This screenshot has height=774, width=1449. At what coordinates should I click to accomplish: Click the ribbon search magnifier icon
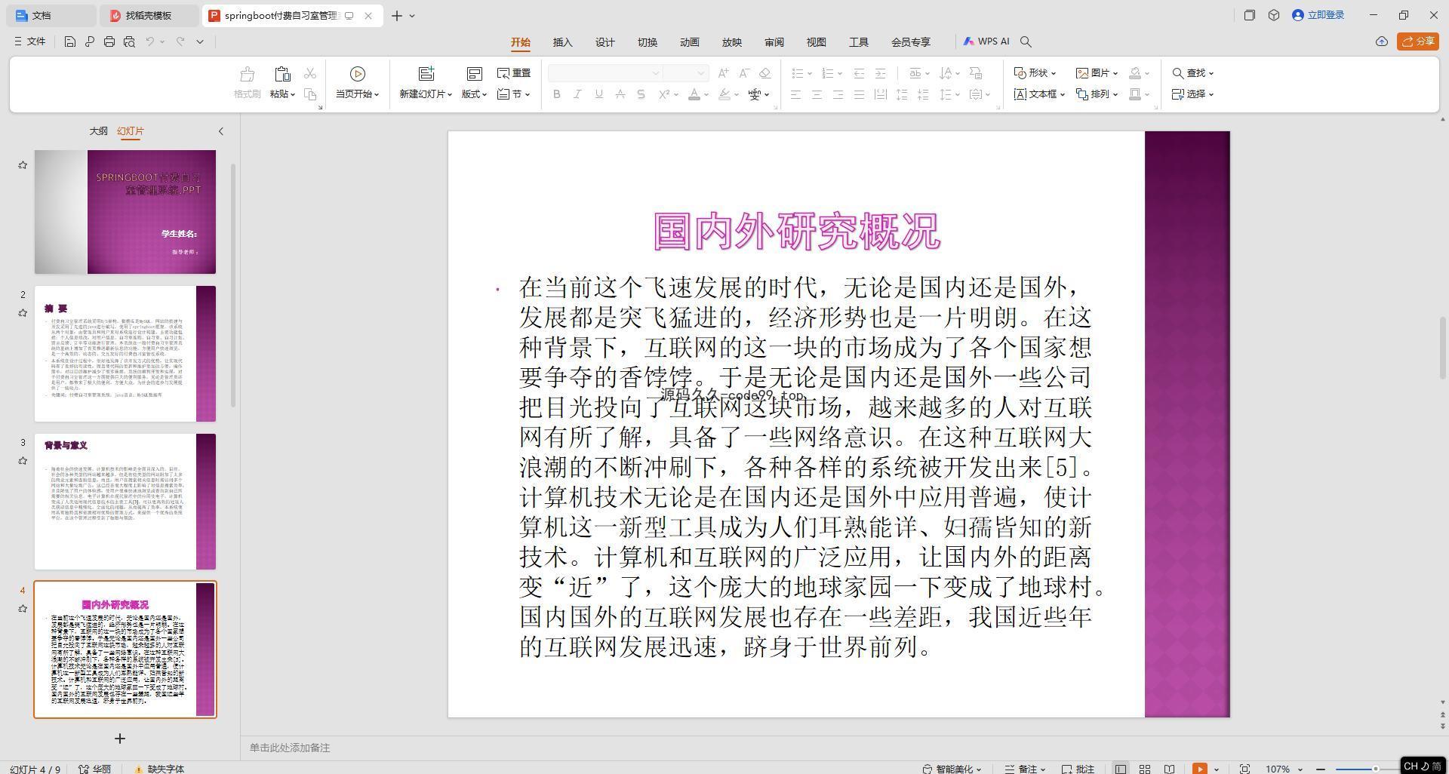[x=1026, y=41]
